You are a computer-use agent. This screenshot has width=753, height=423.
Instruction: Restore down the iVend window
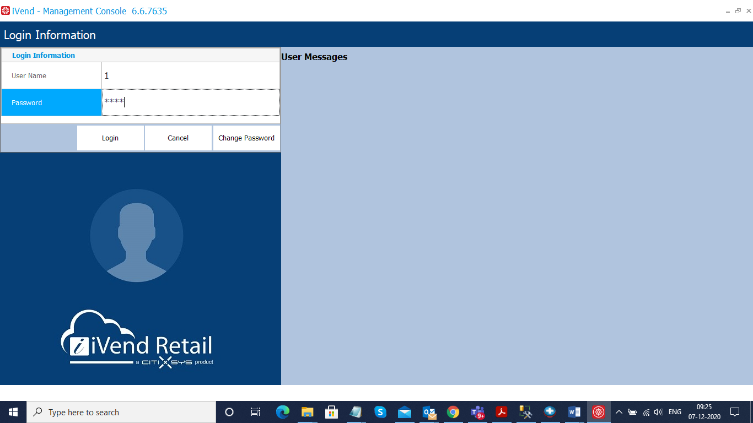coord(738,11)
